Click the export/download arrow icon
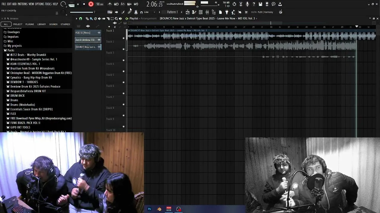 click(x=280, y=4)
